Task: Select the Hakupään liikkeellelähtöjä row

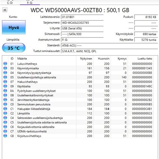Action: (78, 109)
